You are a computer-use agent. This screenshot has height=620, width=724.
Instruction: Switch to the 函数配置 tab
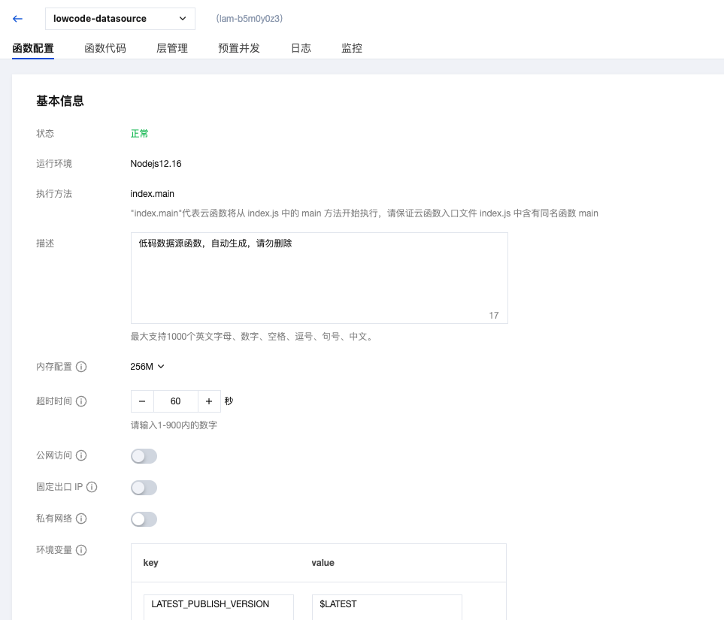[x=33, y=48]
